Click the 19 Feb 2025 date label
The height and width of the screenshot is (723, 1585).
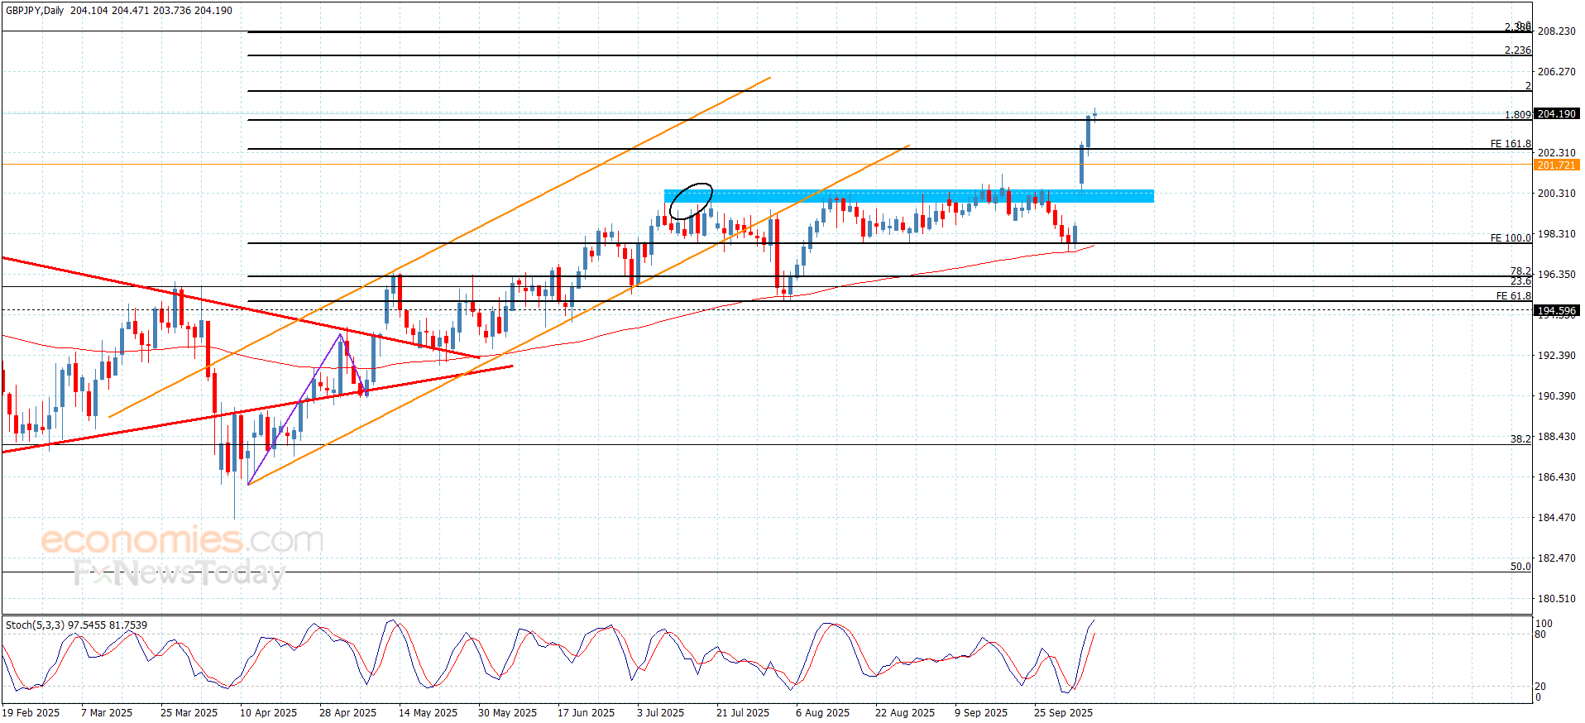click(31, 713)
